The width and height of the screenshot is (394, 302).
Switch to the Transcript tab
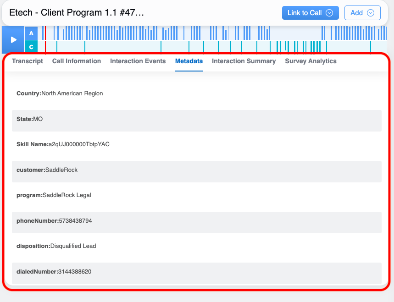28,61
